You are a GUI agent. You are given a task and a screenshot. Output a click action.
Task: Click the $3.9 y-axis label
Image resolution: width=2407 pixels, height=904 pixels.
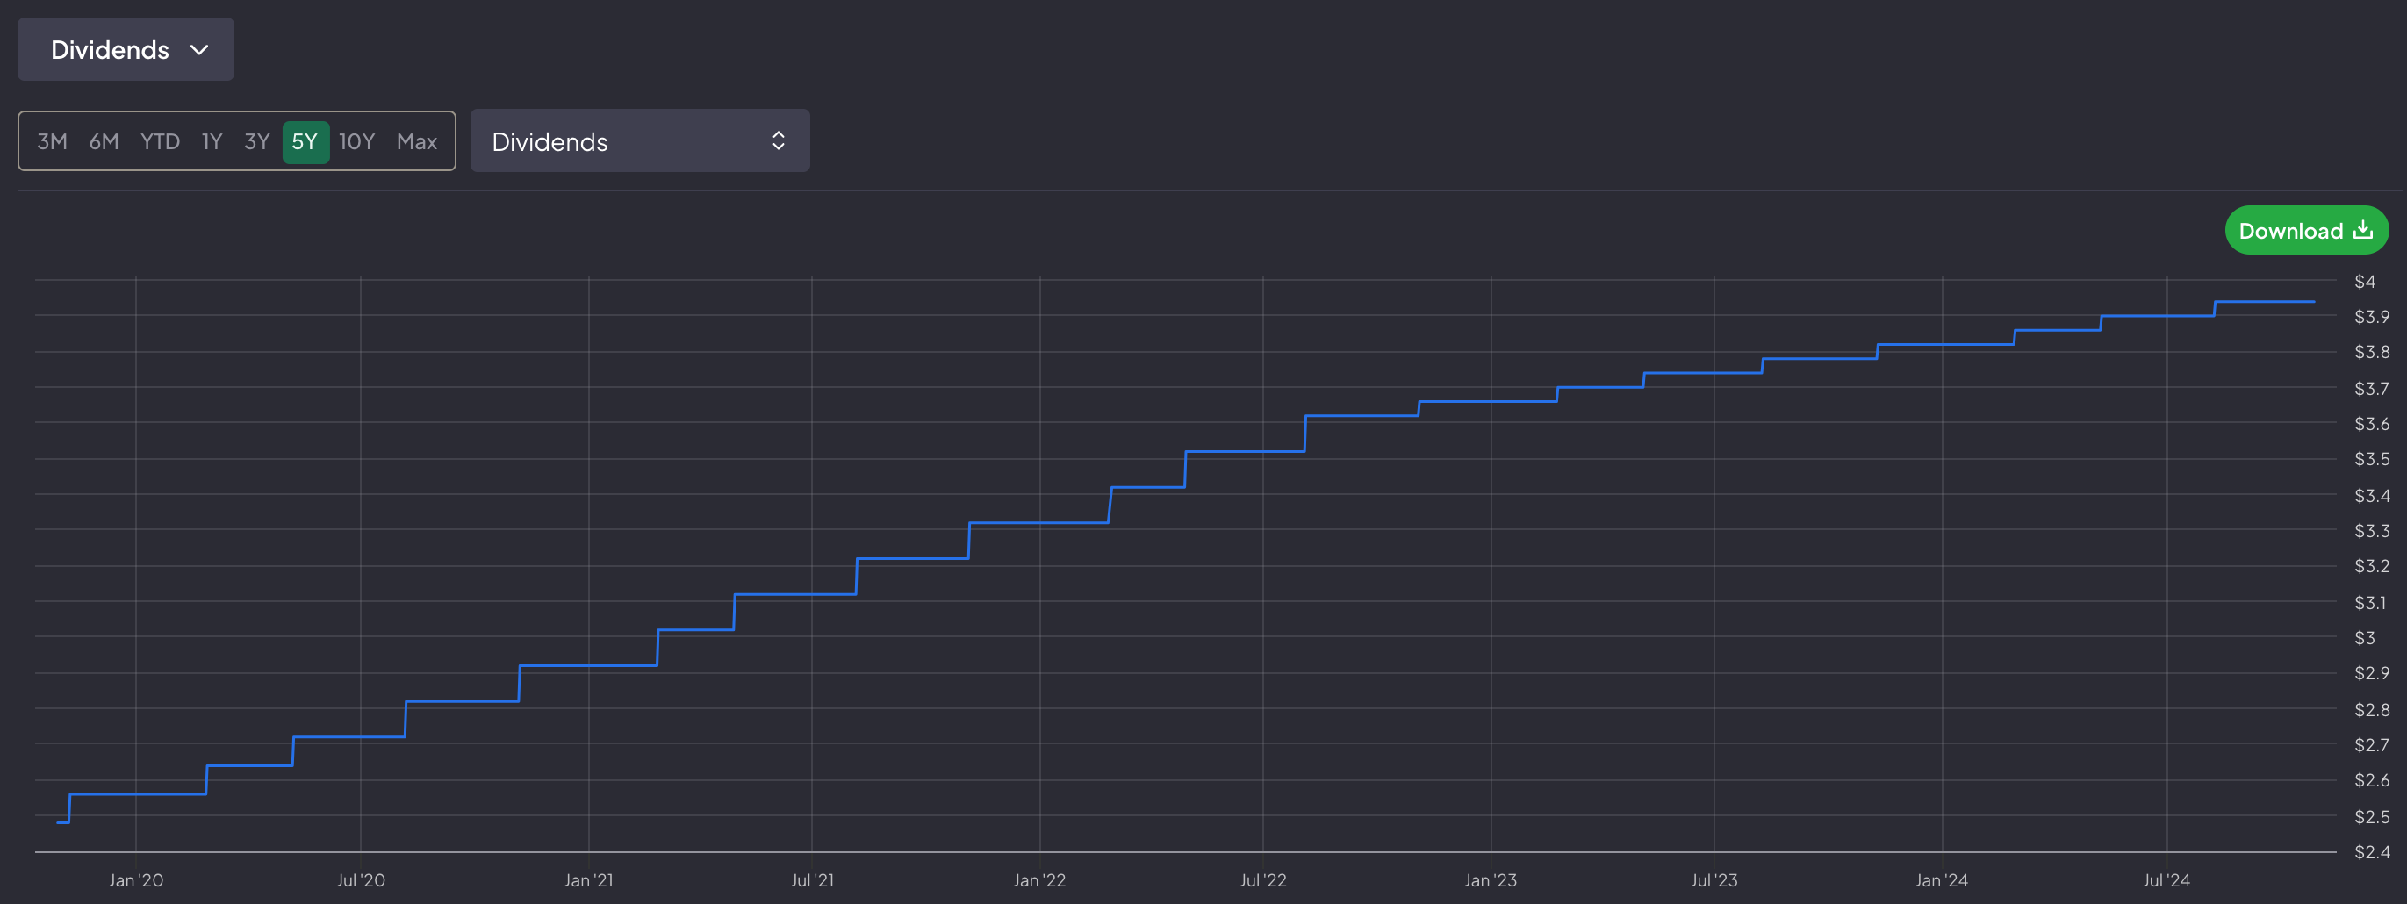2372,318
